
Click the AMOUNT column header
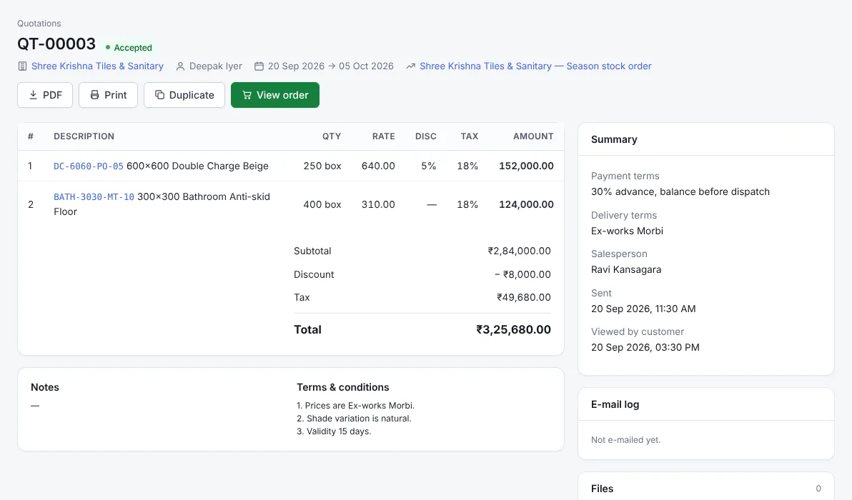click(x=534, y=136)
